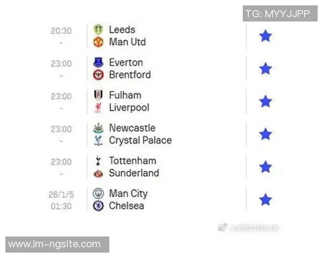Toggle favorite star for Man City vs Chelsea
Image resolution: width=323 pixels, height=258 pixels.
pos(265,200)
